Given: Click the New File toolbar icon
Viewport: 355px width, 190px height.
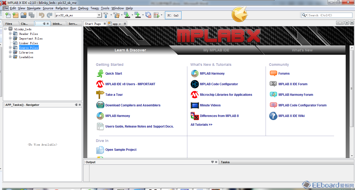Looking at the screenshot, I should (8, 15).
